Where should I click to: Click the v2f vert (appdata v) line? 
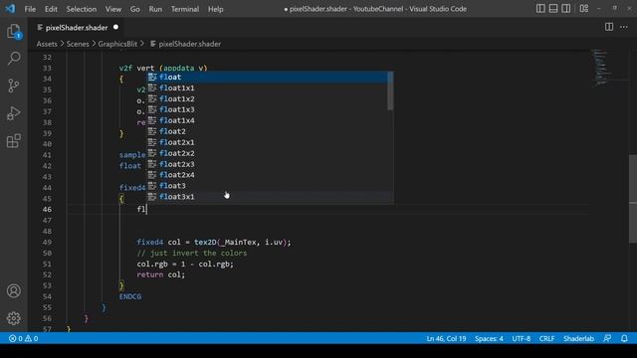point(163,69)
